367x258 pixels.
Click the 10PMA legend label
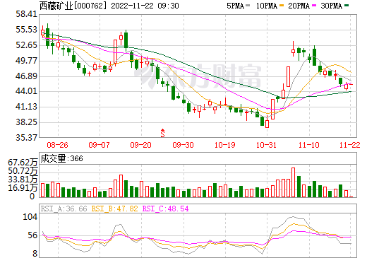tap(267, 6)
